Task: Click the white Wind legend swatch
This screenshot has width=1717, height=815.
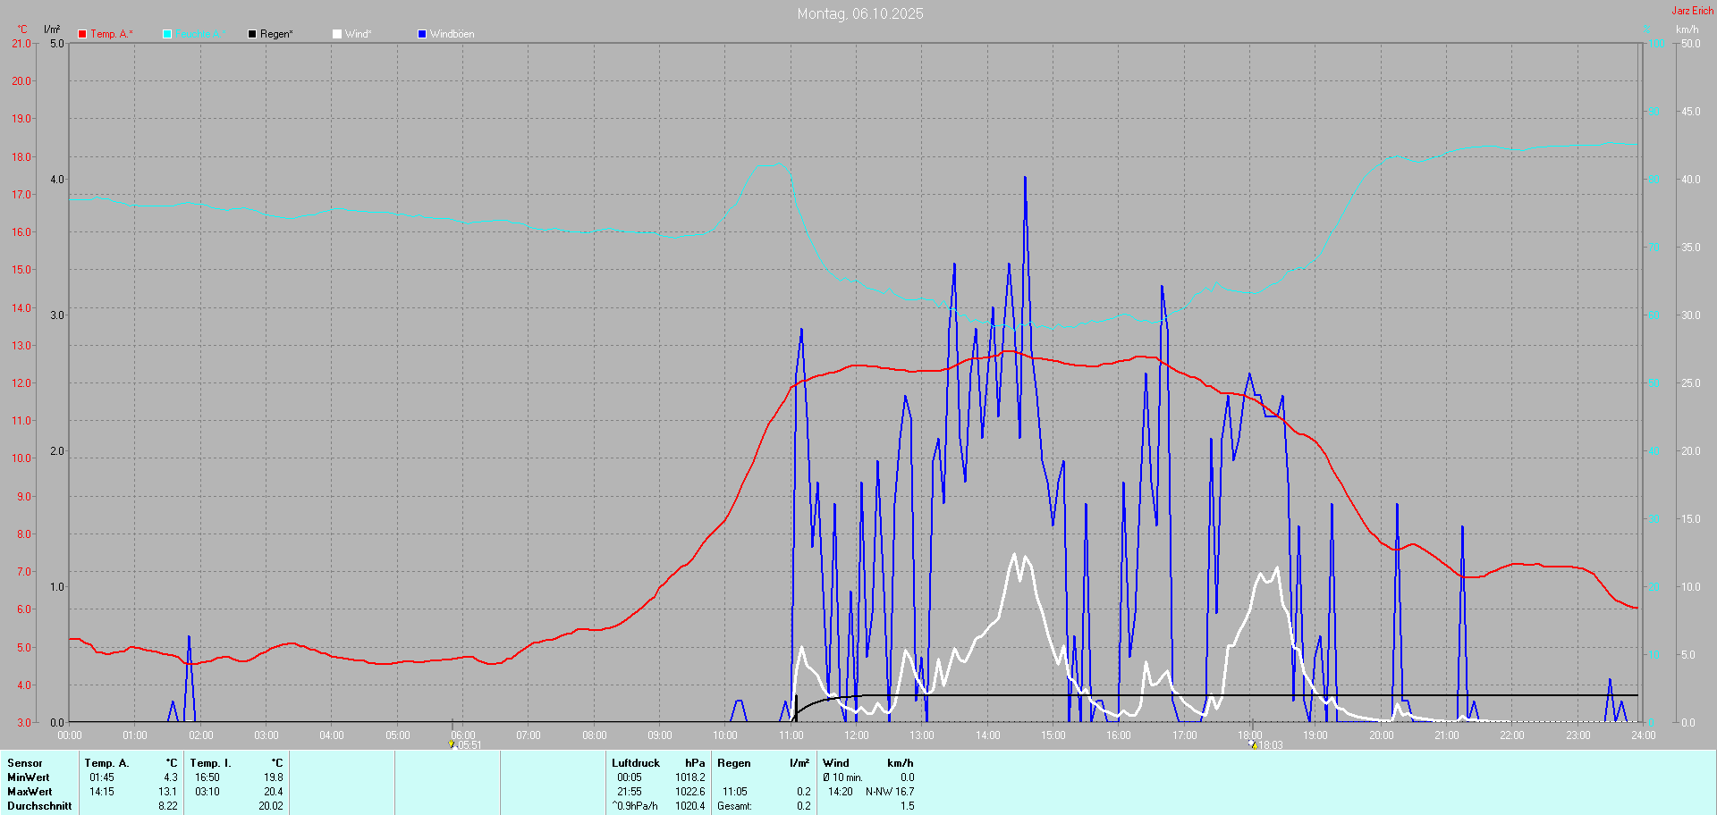Action: [x=337, y=34]
